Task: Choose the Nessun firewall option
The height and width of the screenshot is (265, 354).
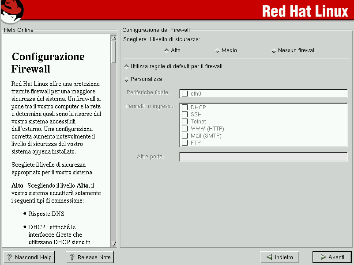Action: coord(274,50)
